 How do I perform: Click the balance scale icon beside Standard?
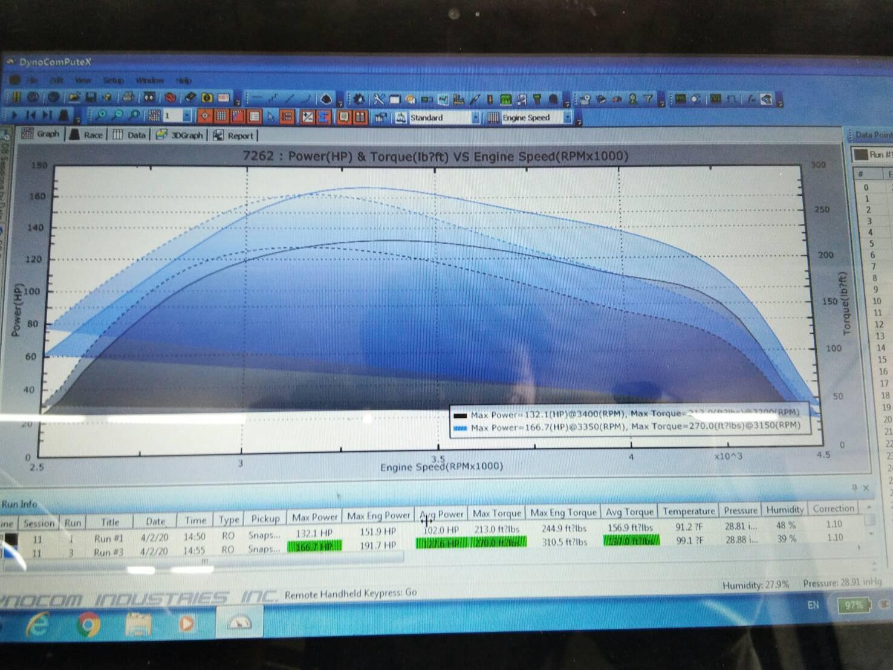401,118
